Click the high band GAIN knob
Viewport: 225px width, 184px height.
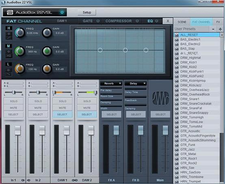click(x=47, y=33)
